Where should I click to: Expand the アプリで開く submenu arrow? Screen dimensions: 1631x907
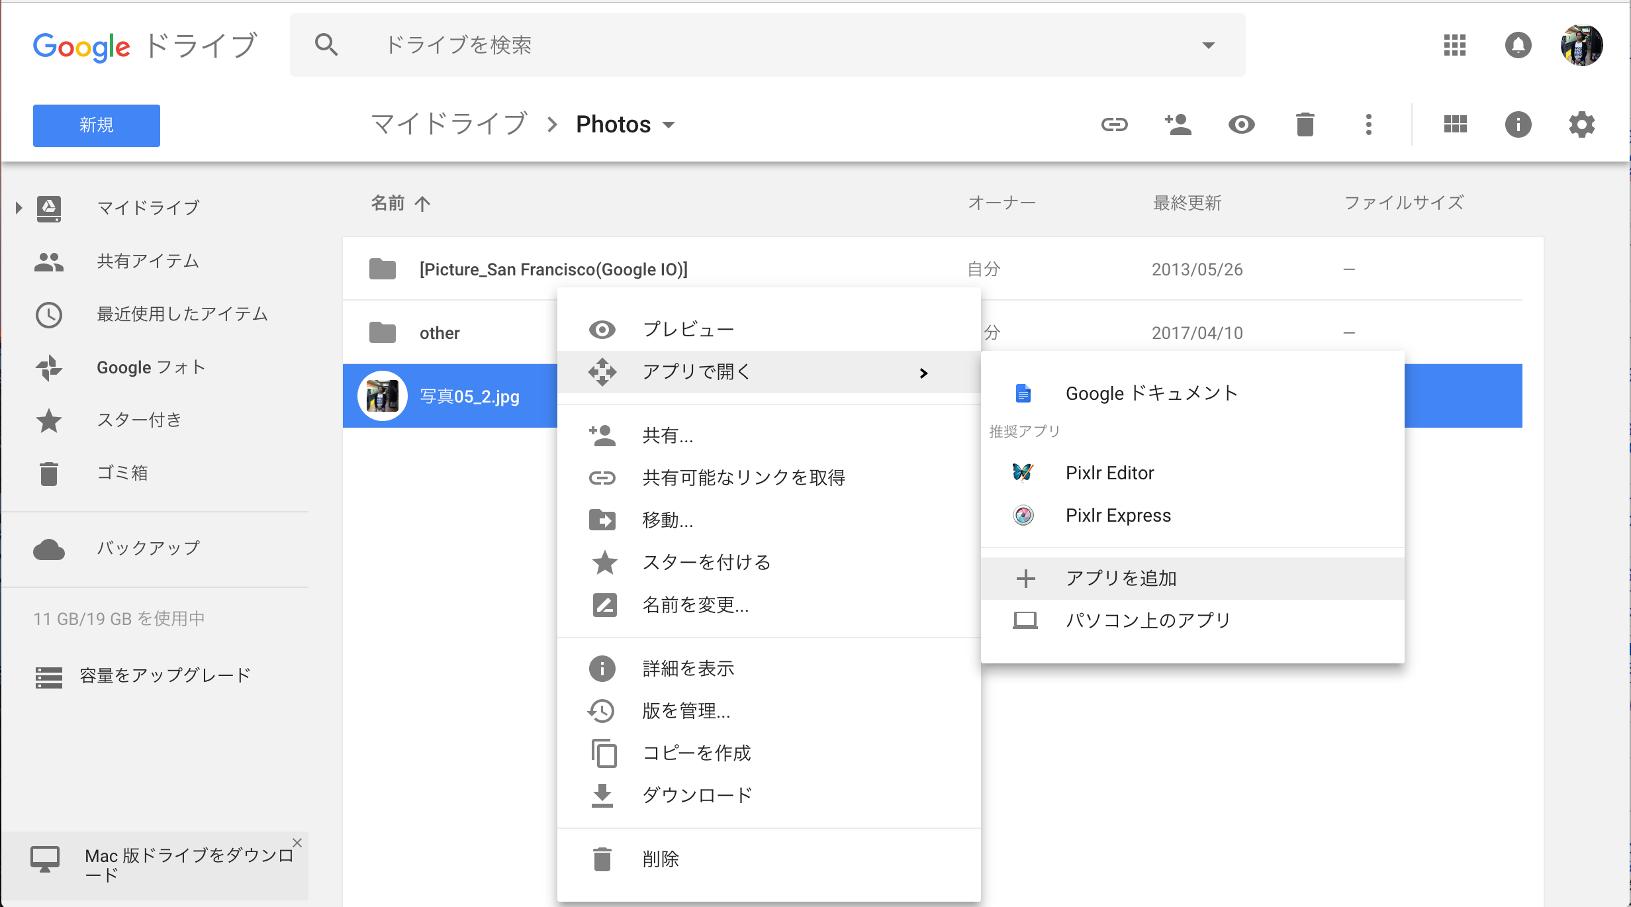(x=923, y=373)
